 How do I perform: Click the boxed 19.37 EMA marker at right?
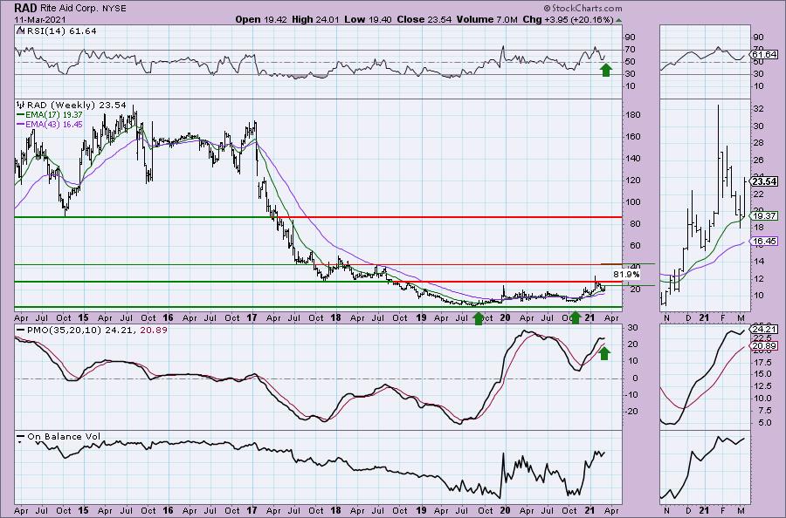point(765,215)
